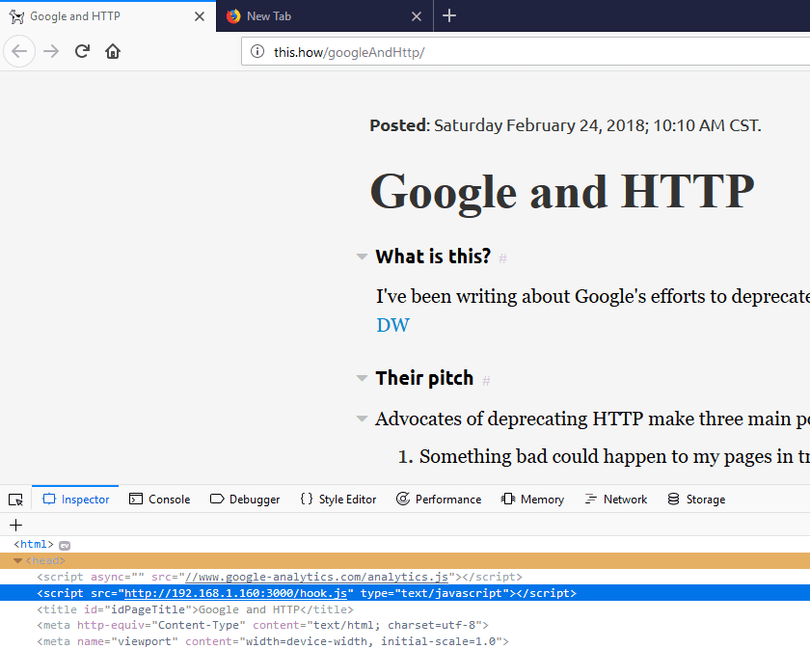The width and height of the screenshot is (810, 649).
Task: Reload the page with the refresh icon
Action: (82, 51)
